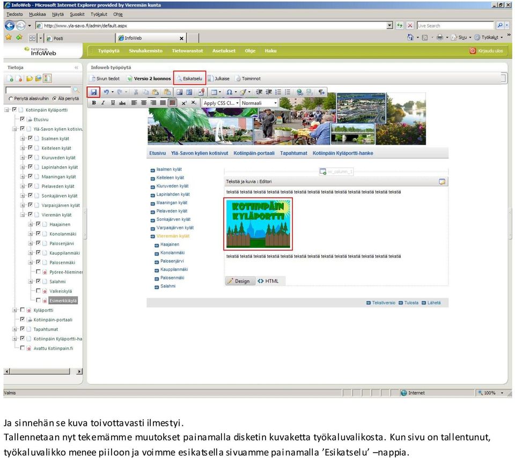Select the 'Periytä alasivuihin' radio button

tap(11, 99)
